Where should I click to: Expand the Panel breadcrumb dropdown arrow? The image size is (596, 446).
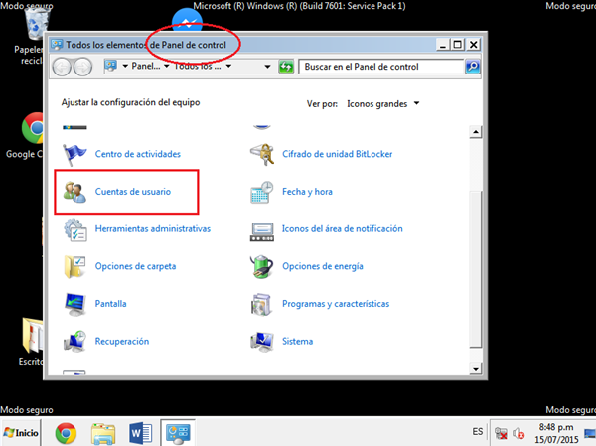tap(166, 67)
